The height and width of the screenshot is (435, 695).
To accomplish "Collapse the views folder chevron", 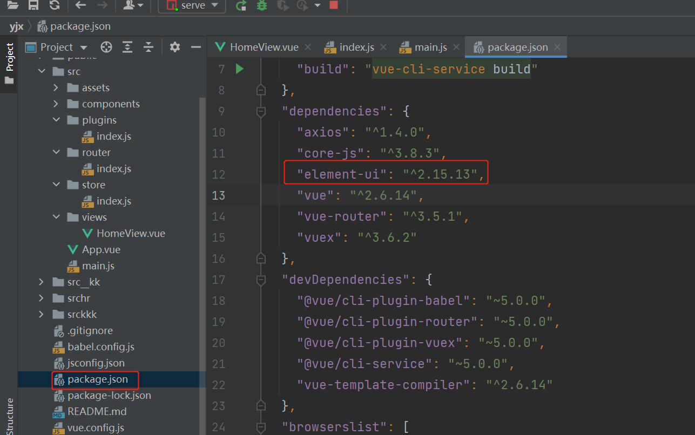I will click(56, 217).
